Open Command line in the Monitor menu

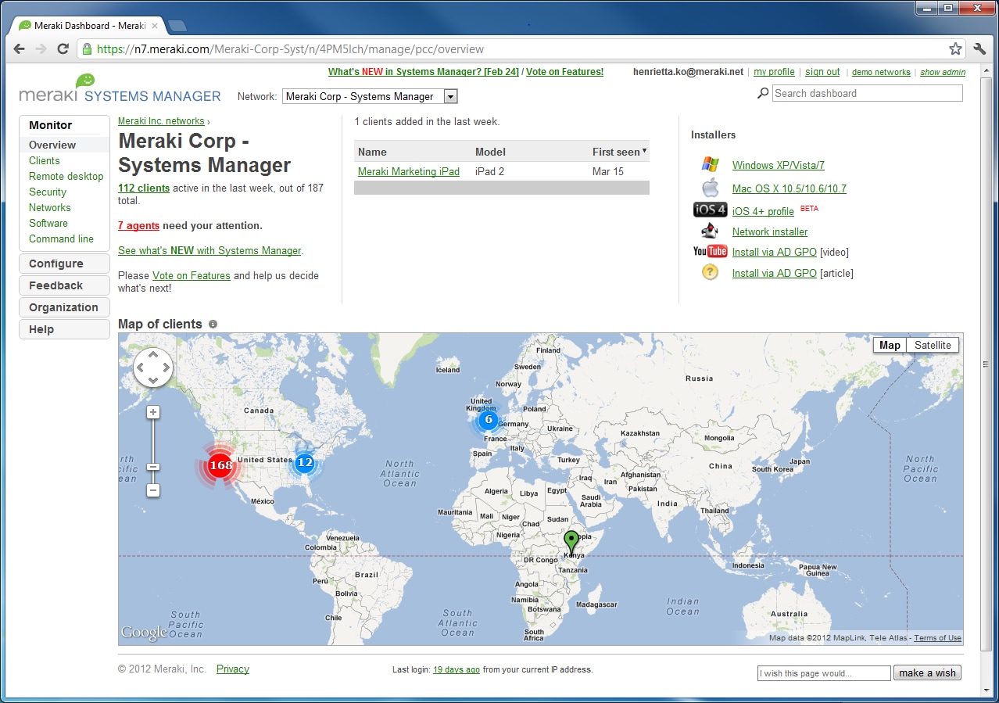pos(61,239)
